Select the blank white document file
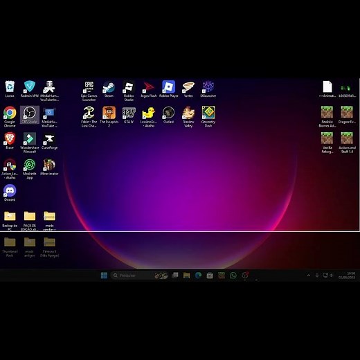The width and height of the screenshot is (360, 360). coord(327,89)
